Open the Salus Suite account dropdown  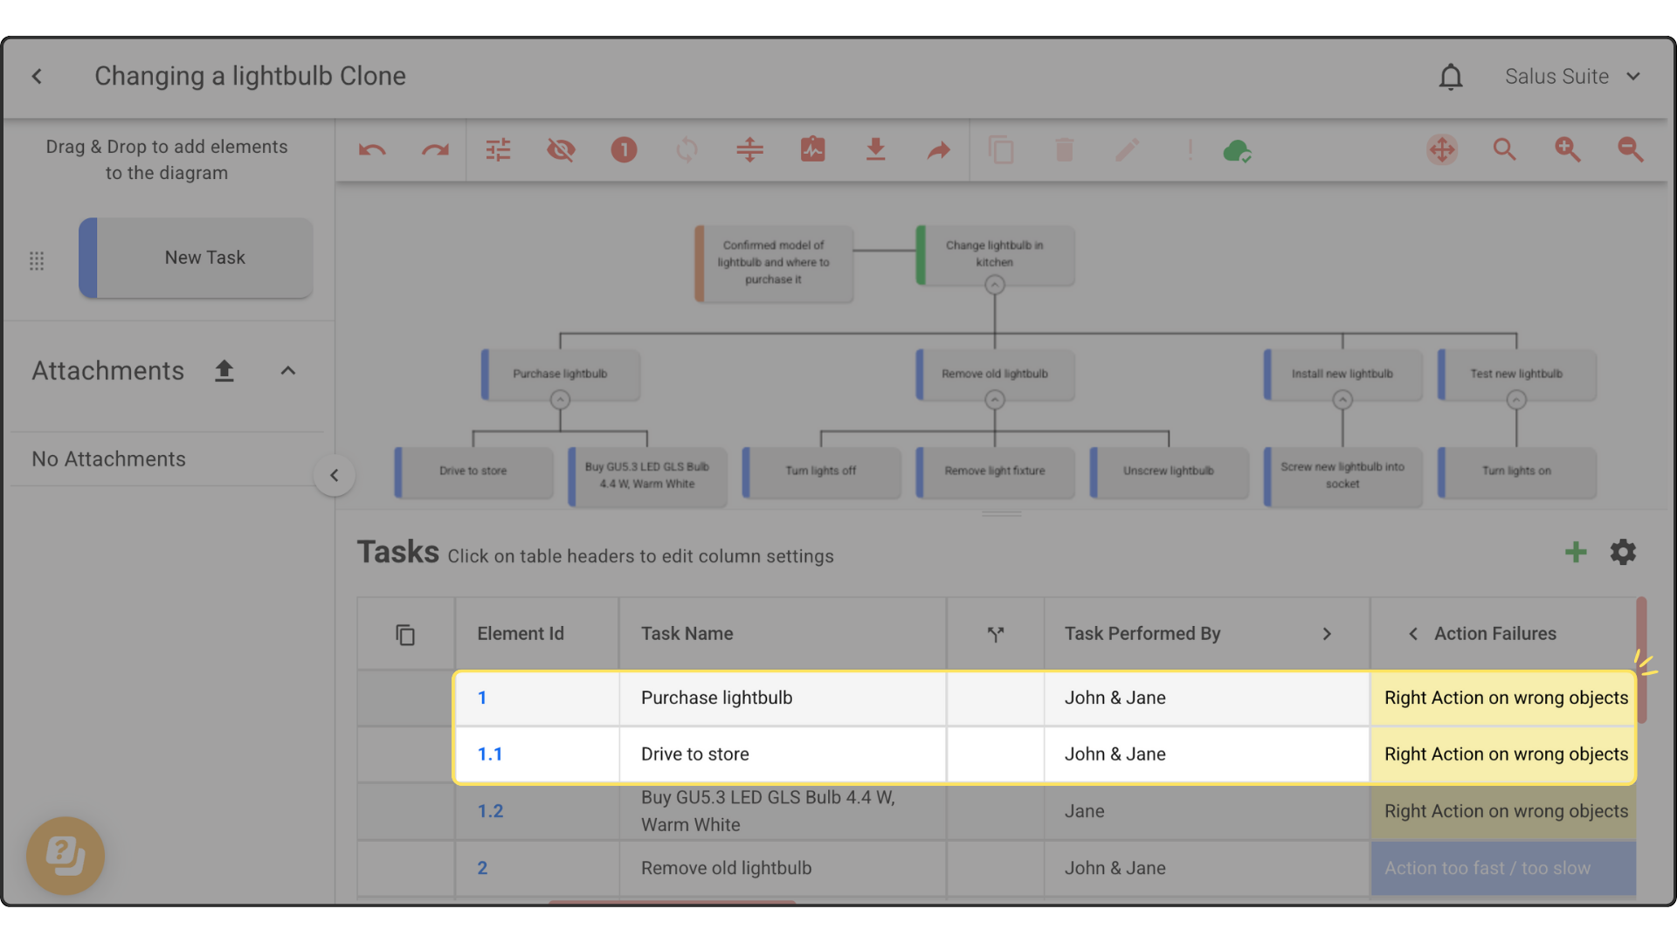click(1572, 77)
